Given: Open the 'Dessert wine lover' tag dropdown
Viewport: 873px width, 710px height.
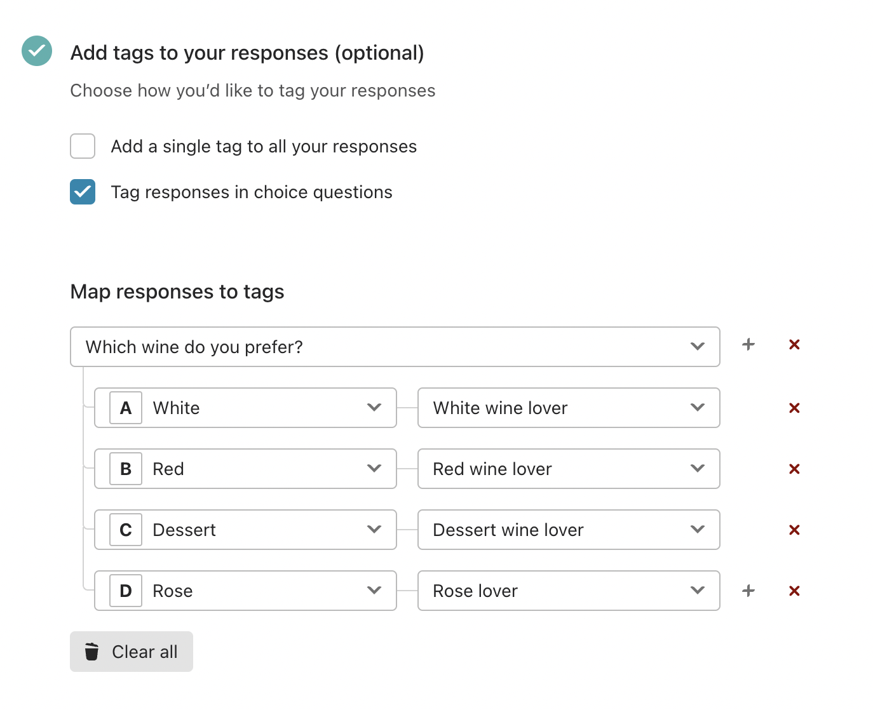Looking at the screenshot, I should point(569,530).
